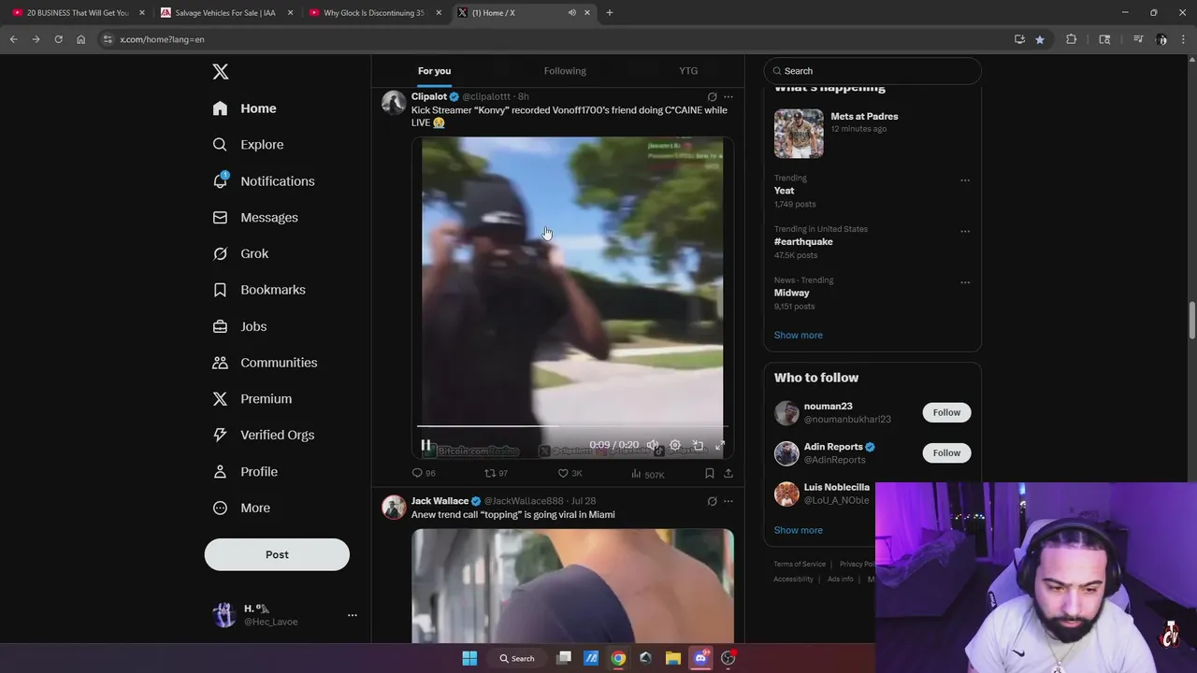Follow nouman23
The image size is (1197, 673).
(946, 412)
